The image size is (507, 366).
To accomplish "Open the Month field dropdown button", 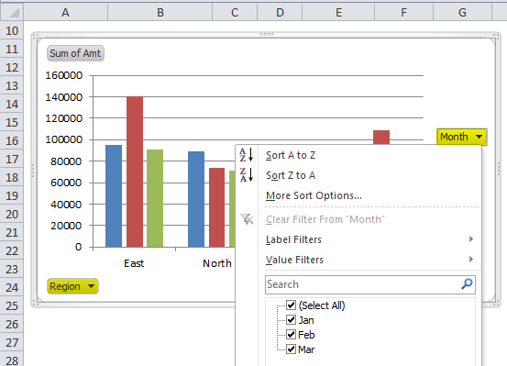I will (461, 137).
